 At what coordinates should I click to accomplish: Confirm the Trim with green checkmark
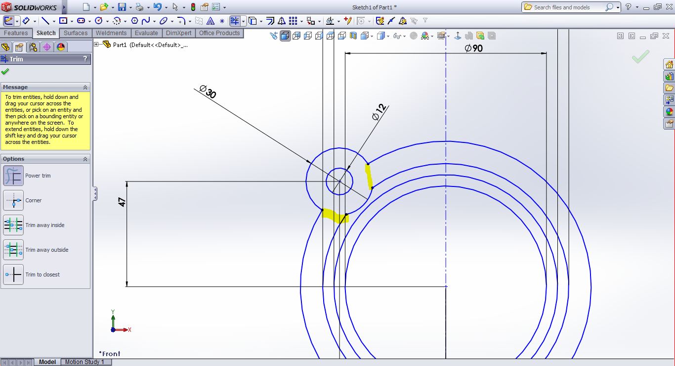5,71
